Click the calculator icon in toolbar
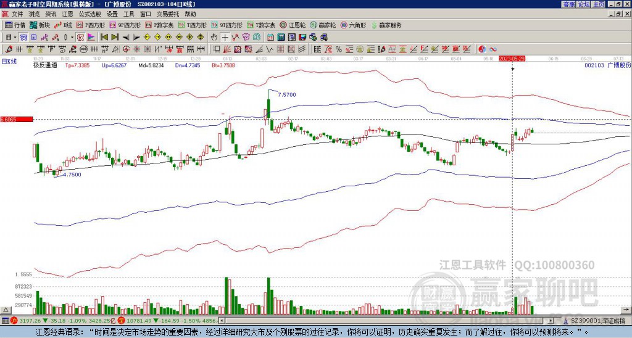 [281, 37]
